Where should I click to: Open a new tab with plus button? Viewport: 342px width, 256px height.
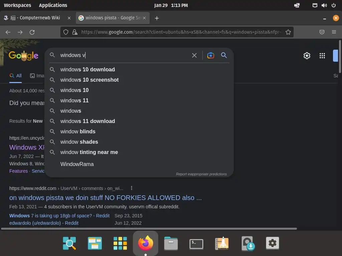(157, 18)
